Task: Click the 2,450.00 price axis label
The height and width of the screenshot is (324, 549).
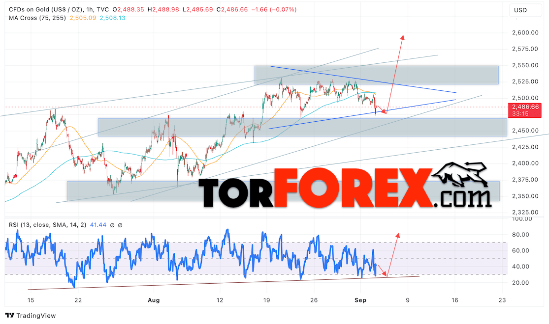Action: coord(525,131)
